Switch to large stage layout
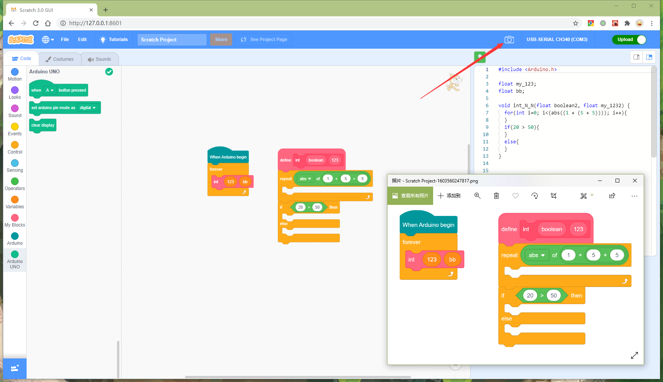The height and width of the screenshot is (382, 663). pos(649,57)
